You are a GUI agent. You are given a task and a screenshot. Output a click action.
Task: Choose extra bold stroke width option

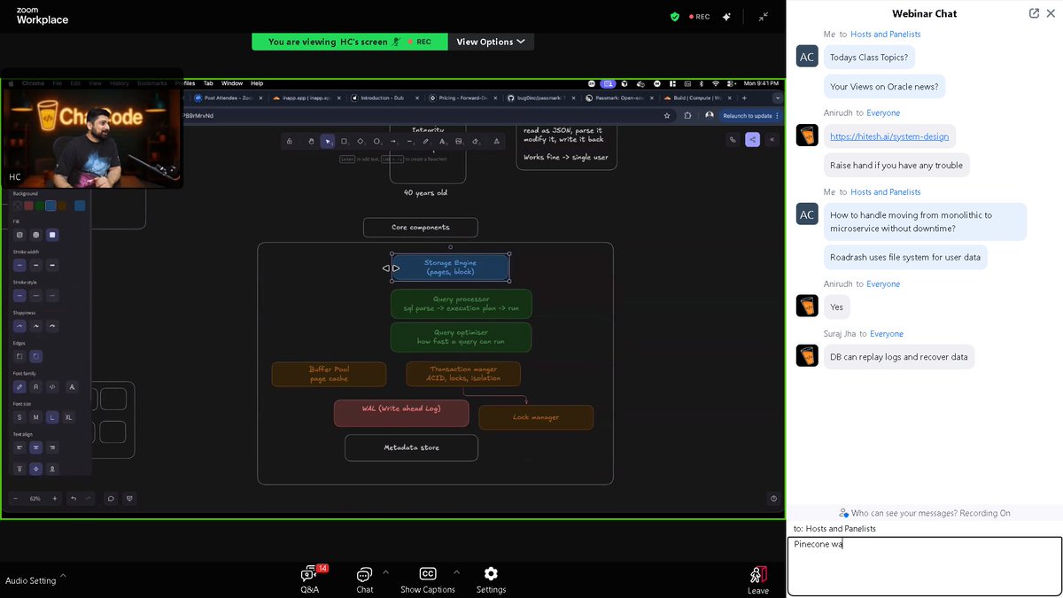tap(52, 265)
